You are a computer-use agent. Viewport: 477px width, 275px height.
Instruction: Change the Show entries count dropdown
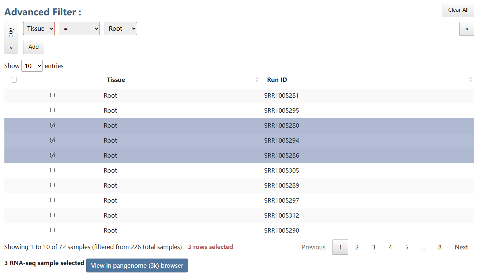[x=32, y=66]
